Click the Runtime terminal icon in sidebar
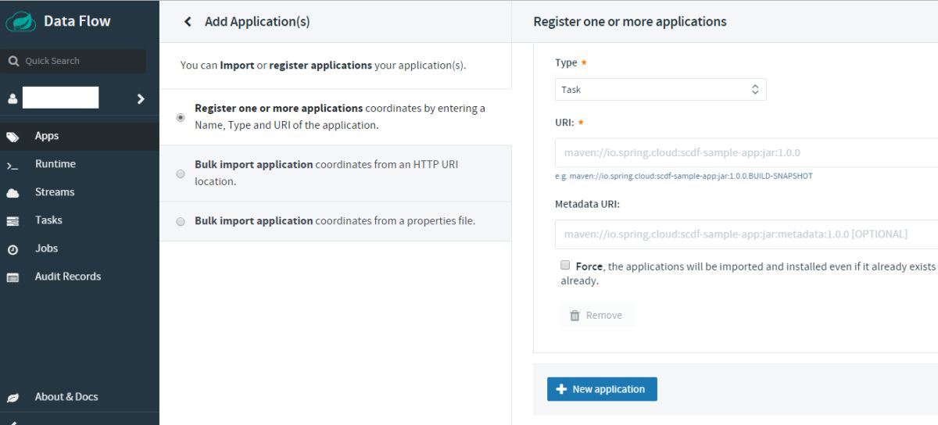 13,165
